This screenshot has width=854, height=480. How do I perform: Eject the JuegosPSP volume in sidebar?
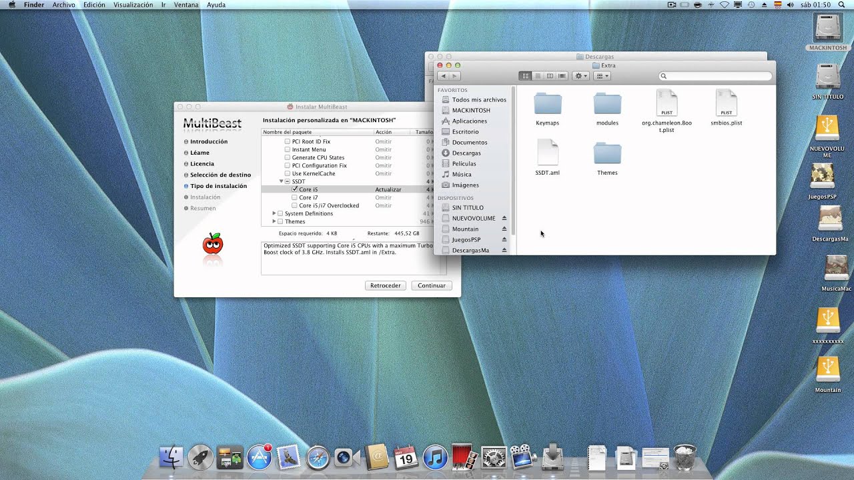pyautogui.click(x=504, y=240)
